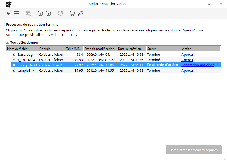Sort by Nom de fichier column header

tap(22, 49)
